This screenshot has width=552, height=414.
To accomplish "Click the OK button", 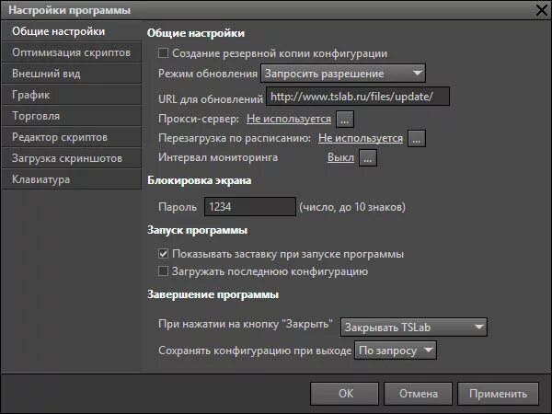I will coord(345,394).
